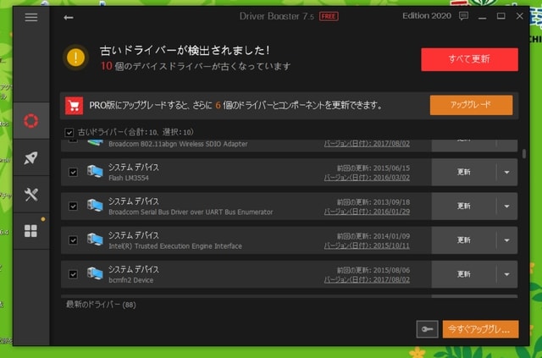Click 更新 for bcmfn2 Device

point(463,274)
